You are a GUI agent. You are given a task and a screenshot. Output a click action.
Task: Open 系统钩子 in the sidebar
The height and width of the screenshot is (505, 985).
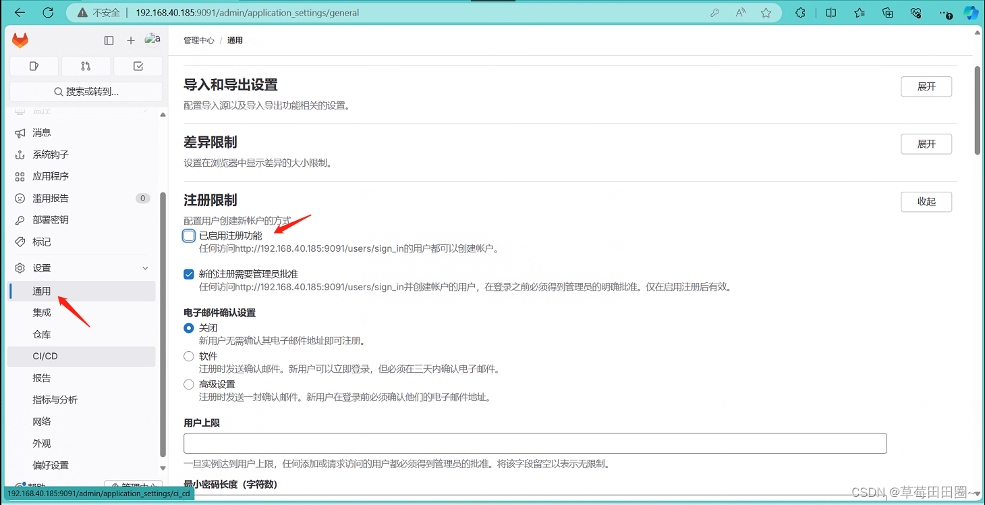82,155
